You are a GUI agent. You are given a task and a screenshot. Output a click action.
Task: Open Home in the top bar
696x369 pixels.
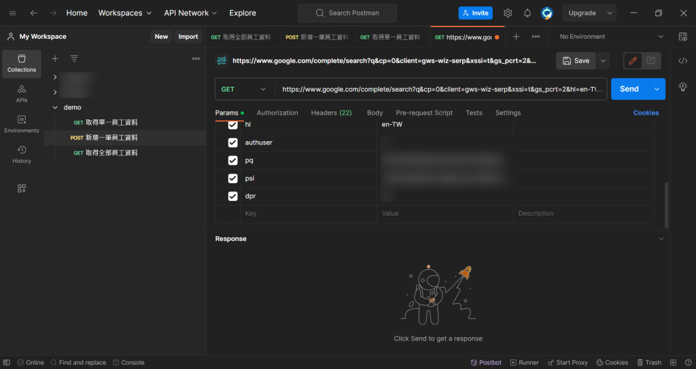(x=77, y=14)
